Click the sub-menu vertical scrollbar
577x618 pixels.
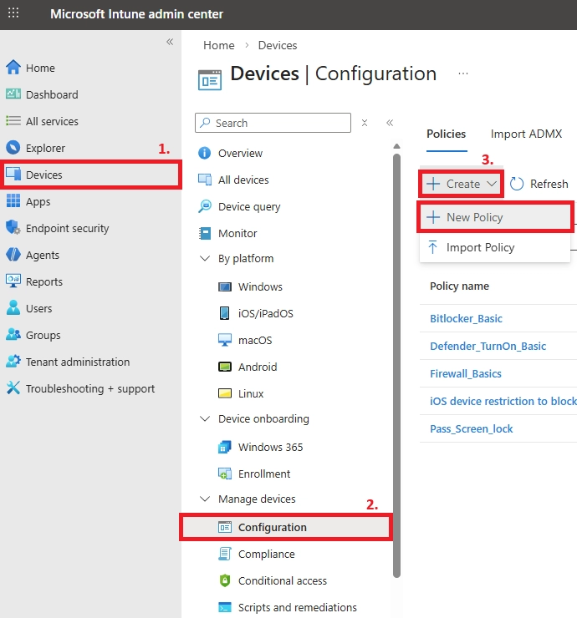[x=396, y=365]
